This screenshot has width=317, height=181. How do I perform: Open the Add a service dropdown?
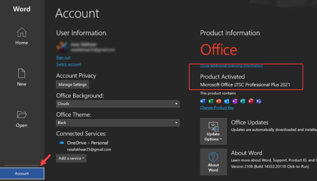[x=71, y=158]
